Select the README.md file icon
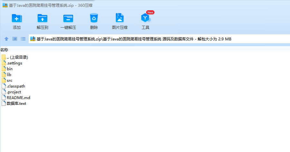 [4, 98]
